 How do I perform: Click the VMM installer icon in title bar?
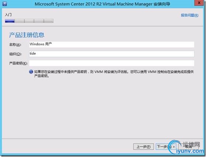point(4,4)
